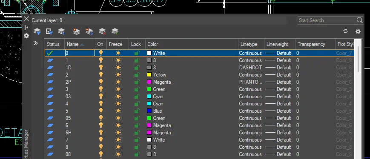Click in the Start Search field

tap(327, 20)
